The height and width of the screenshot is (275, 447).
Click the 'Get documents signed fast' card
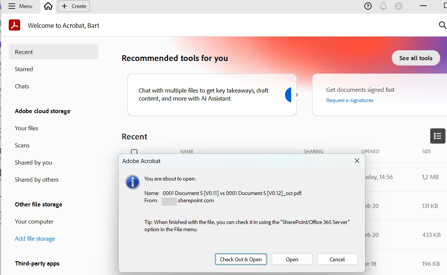380,95
